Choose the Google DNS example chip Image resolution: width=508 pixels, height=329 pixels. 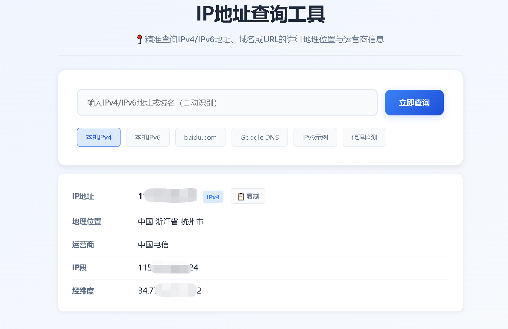(x=260, y=137)
